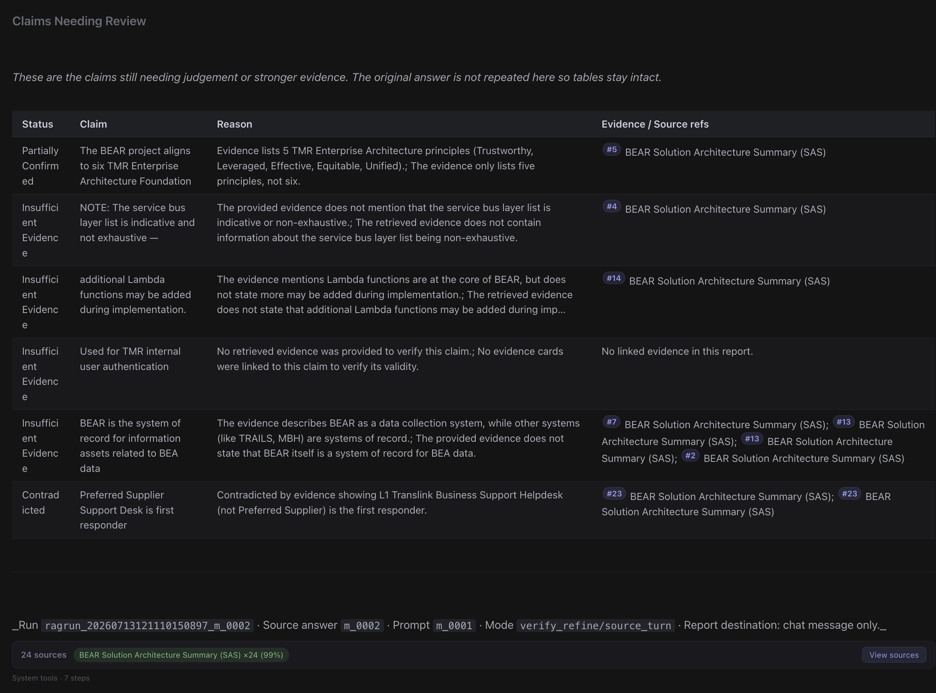Viewport: 936px width, 693px height.
Task: Select the Evidence / Source refs column header
Action: click(x=655, y=124)
